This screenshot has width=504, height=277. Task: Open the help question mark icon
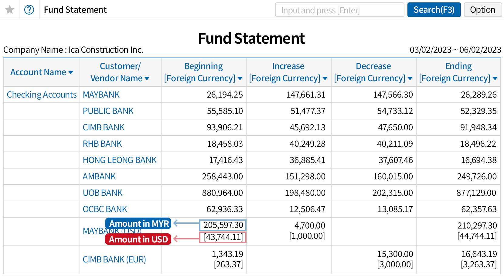[29, 10]
